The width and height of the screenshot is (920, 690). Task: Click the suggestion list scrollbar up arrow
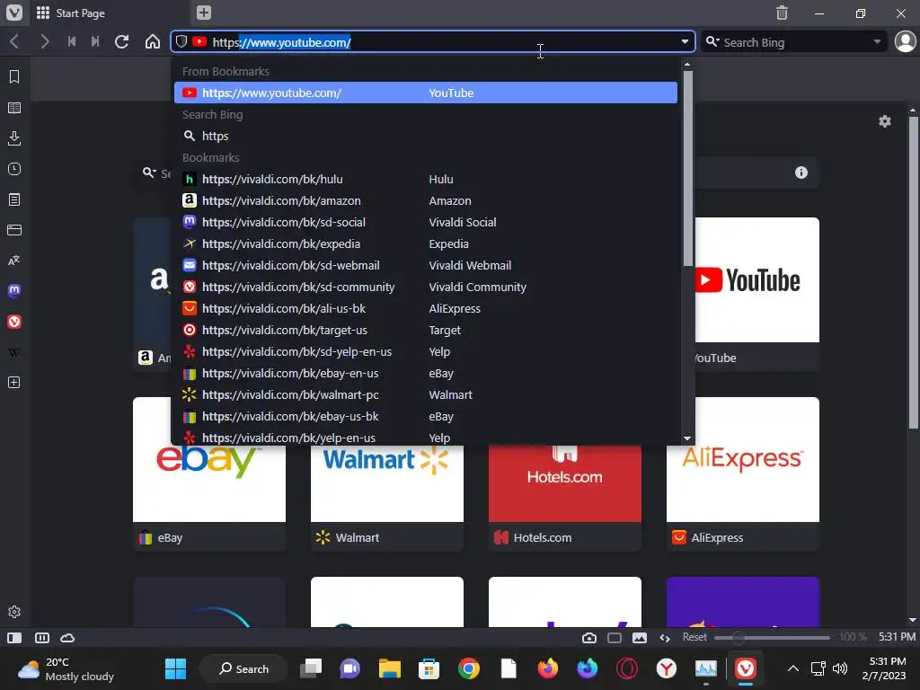coord(687,64)
